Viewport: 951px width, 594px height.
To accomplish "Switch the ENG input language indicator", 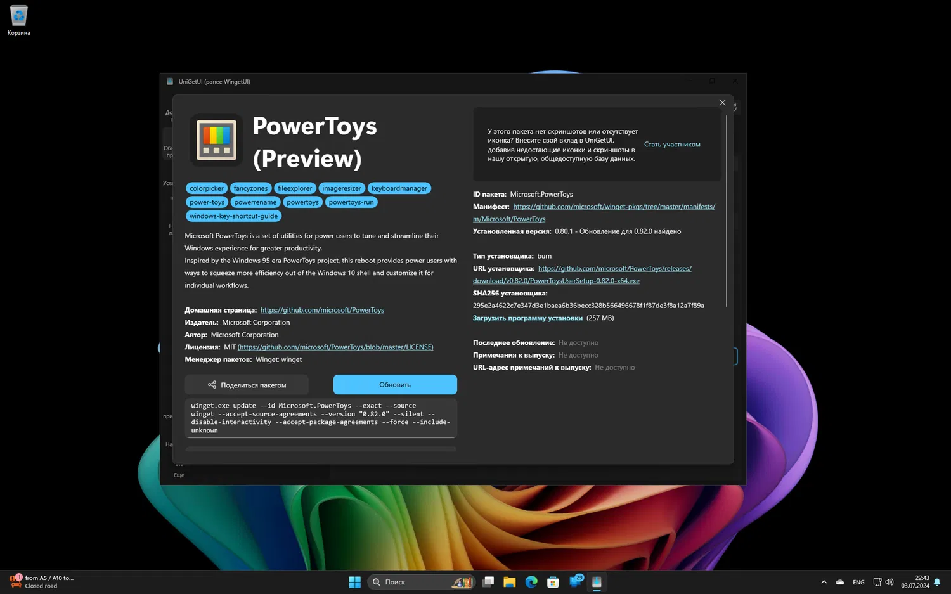I will click(858, 582).
